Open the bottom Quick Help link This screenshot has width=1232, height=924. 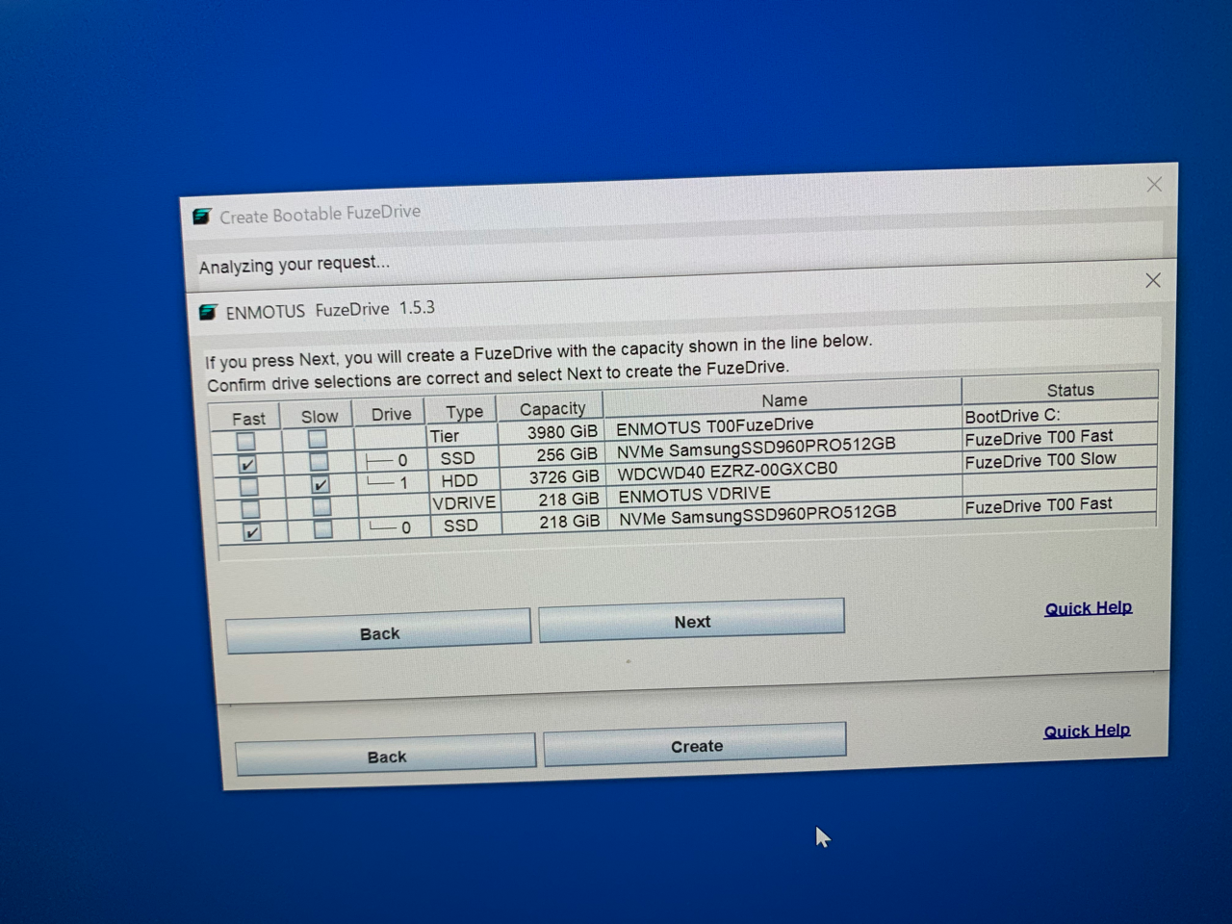click(1087, 731)
